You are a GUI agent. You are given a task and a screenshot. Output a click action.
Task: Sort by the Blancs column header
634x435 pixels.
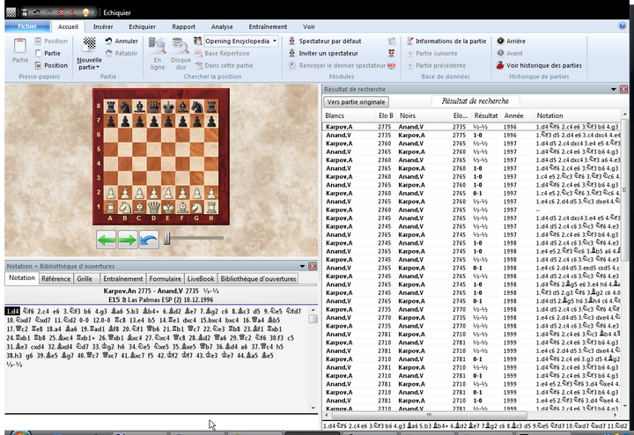click(x=349, y=115)
